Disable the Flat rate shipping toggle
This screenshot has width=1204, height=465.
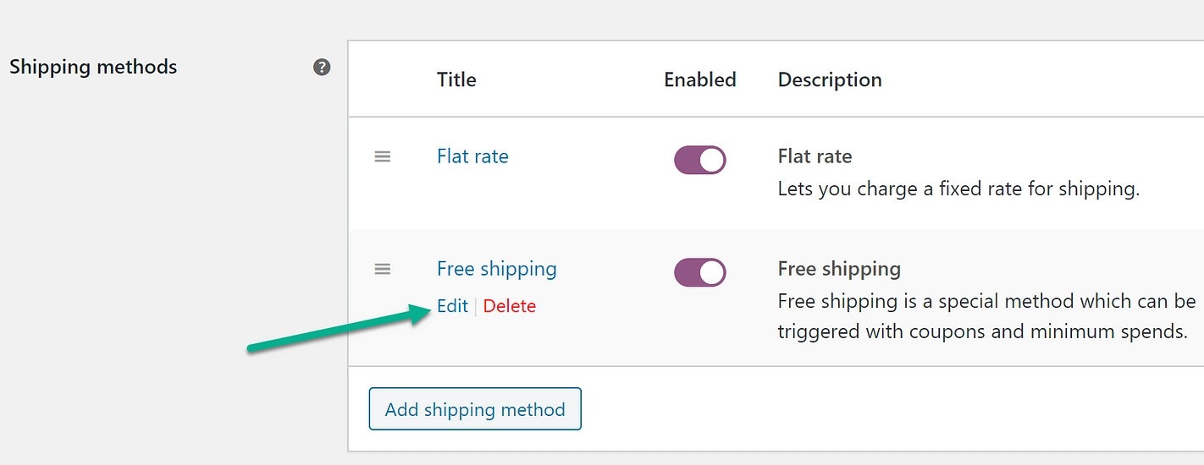click(x=700, y=160)
